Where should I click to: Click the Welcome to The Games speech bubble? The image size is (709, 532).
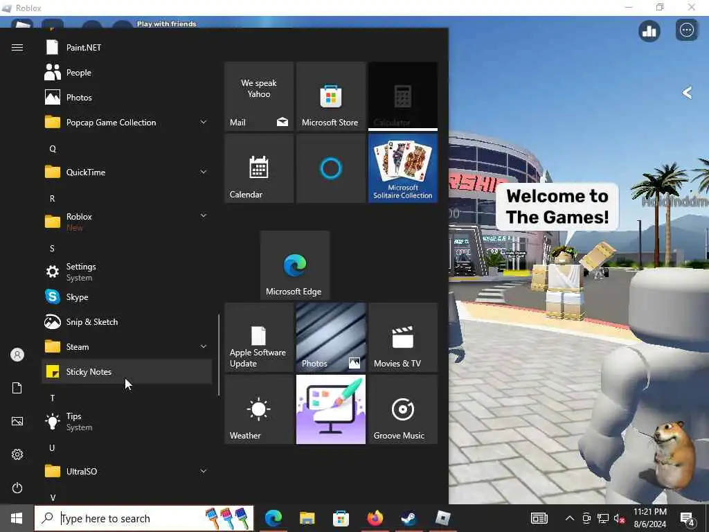[557, 206]
